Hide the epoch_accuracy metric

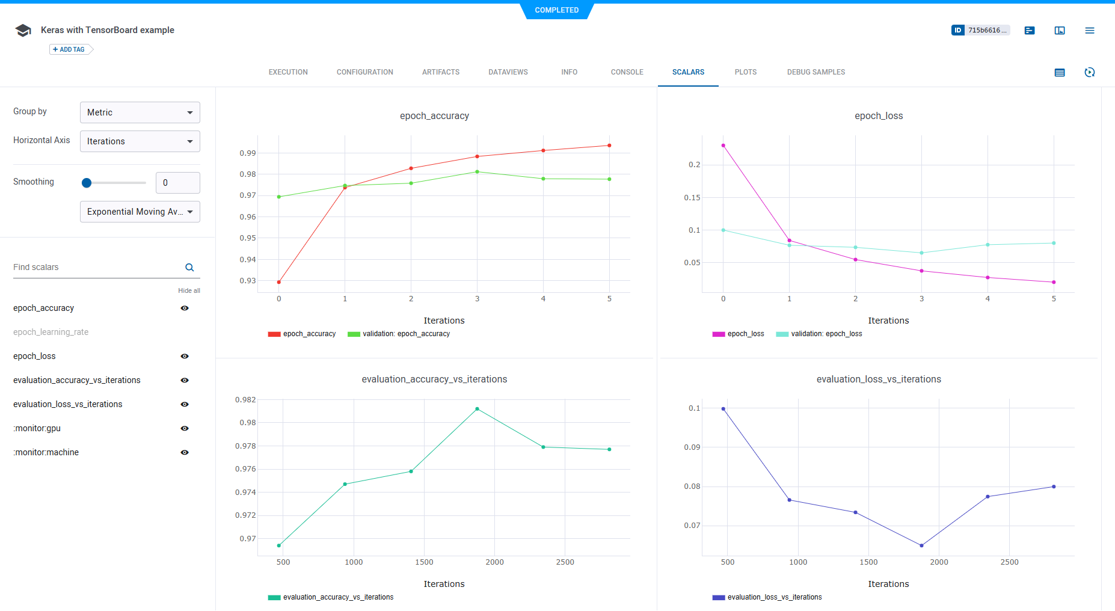pyautogui.click(x=185, y=308)
